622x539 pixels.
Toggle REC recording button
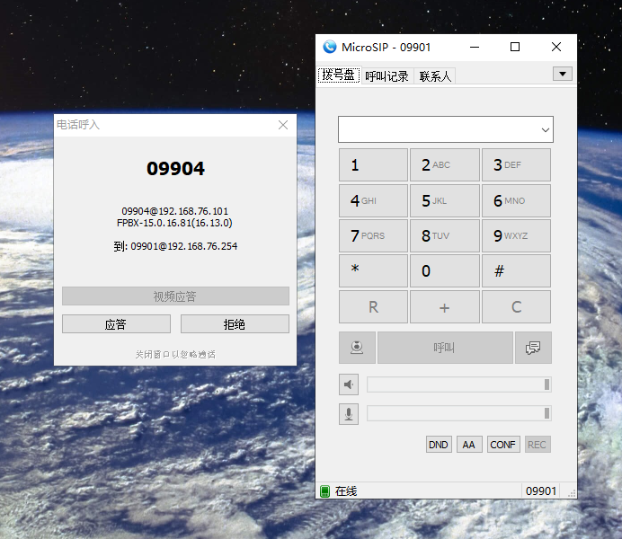[x=538, y=445]
